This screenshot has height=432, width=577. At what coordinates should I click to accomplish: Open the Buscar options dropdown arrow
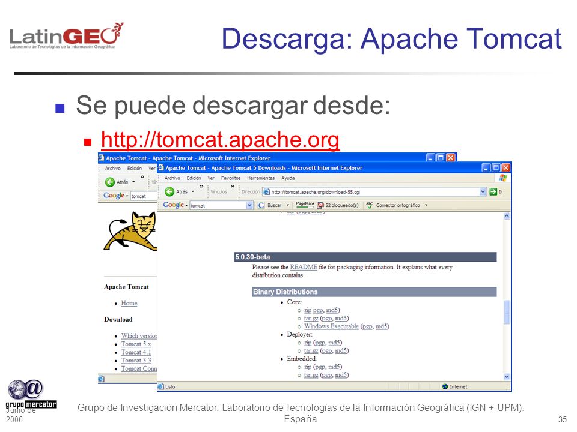[288, 205]
